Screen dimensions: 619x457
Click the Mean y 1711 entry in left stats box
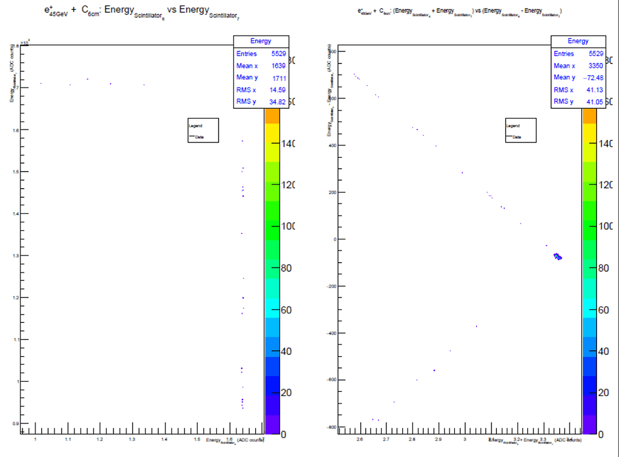click(261, 78)
